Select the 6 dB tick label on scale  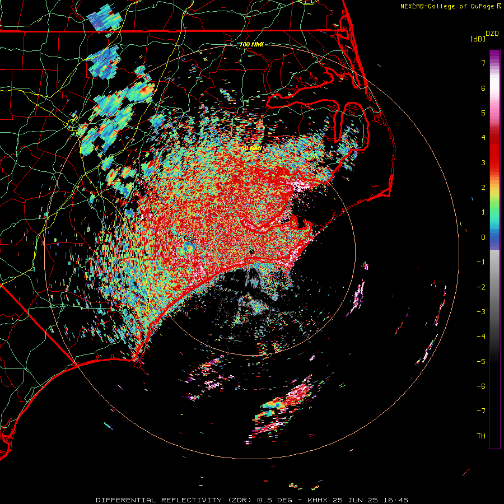(x=483, y=88)
